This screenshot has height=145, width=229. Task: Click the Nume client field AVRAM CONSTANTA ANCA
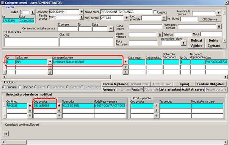click(x=126, y=12)
